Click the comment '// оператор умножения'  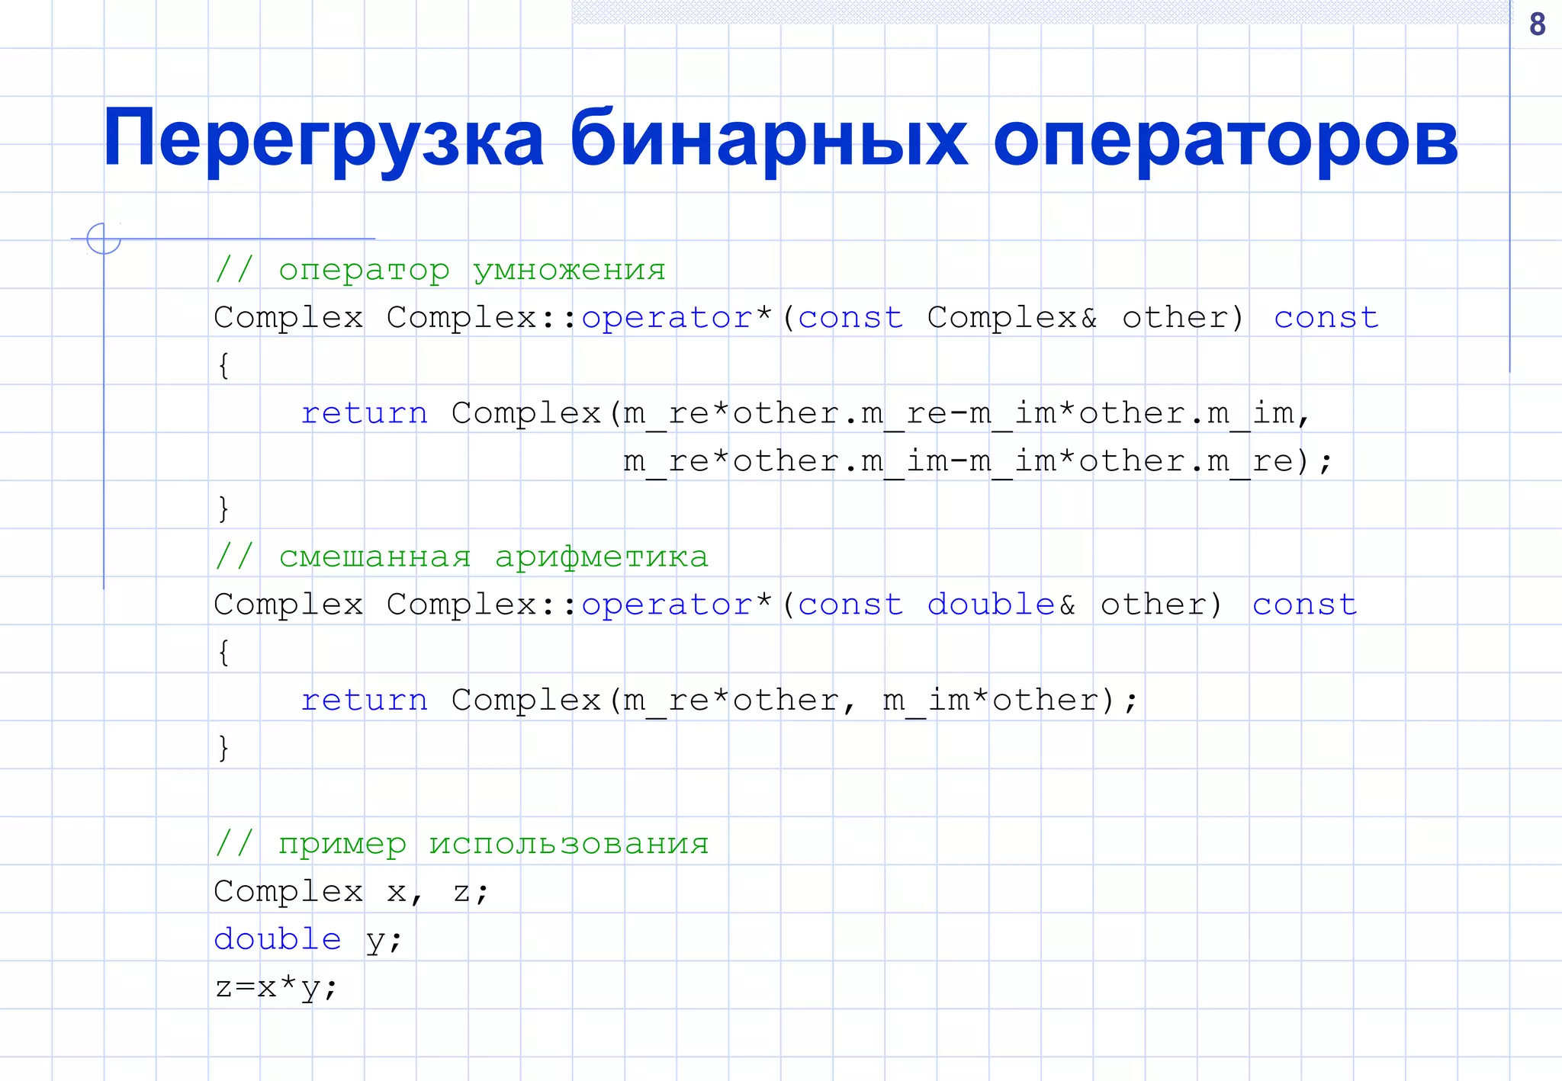[440, 270]
